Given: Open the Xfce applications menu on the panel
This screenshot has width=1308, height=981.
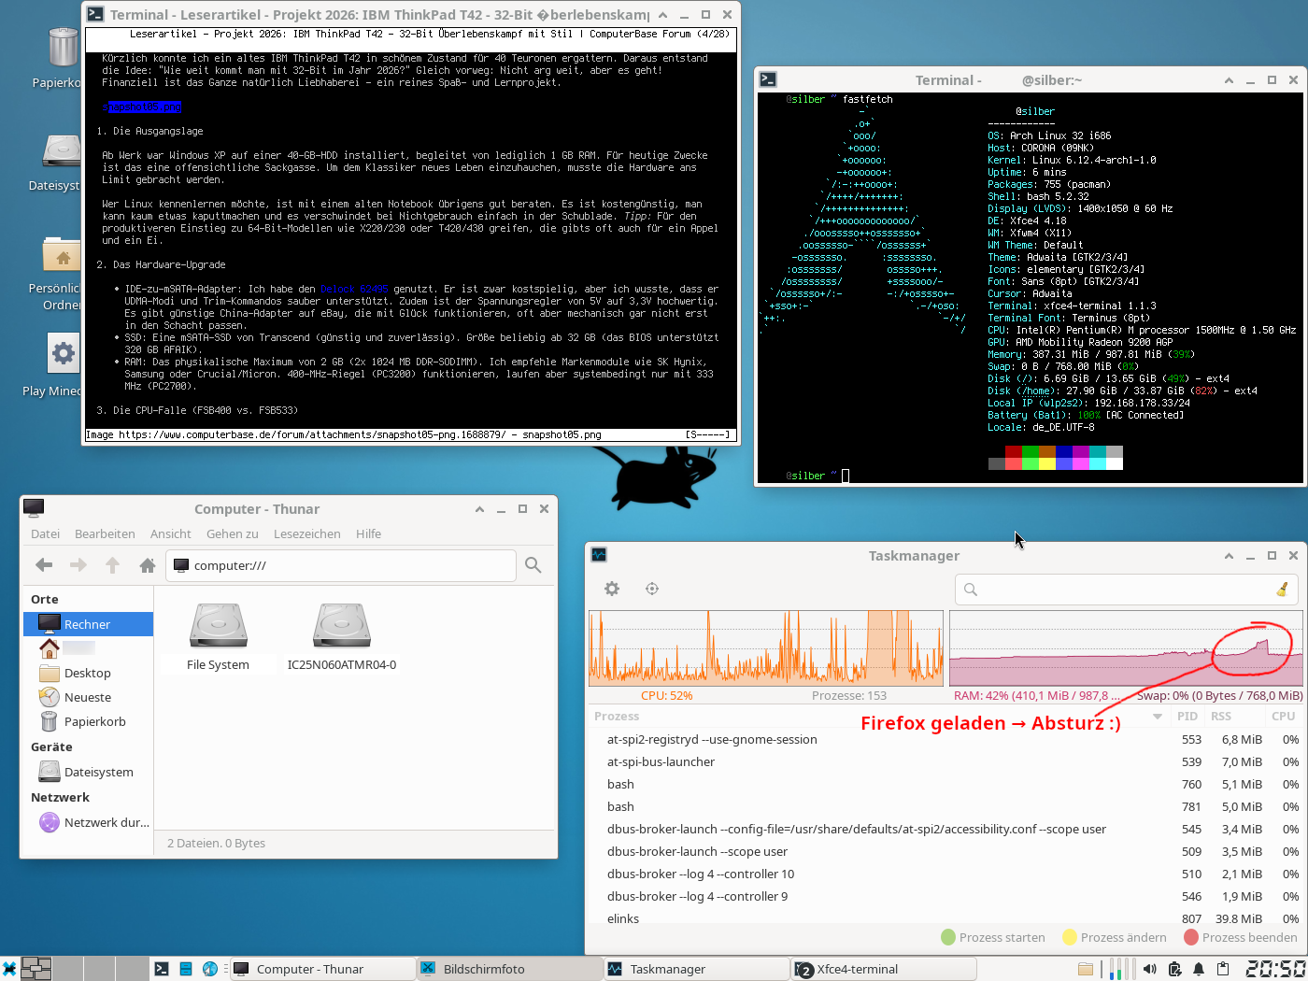Looking at the screenshot, I should point(9,969).
